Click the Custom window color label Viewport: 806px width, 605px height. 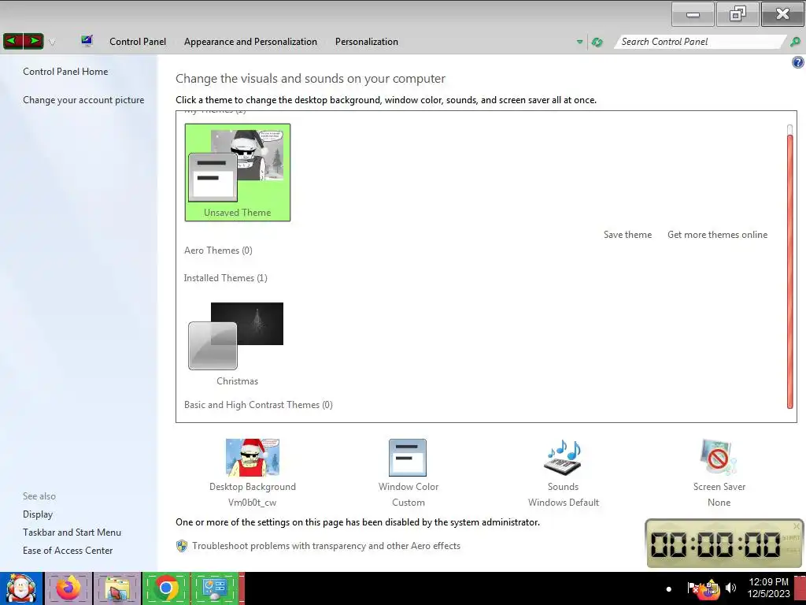click(409, 503)
